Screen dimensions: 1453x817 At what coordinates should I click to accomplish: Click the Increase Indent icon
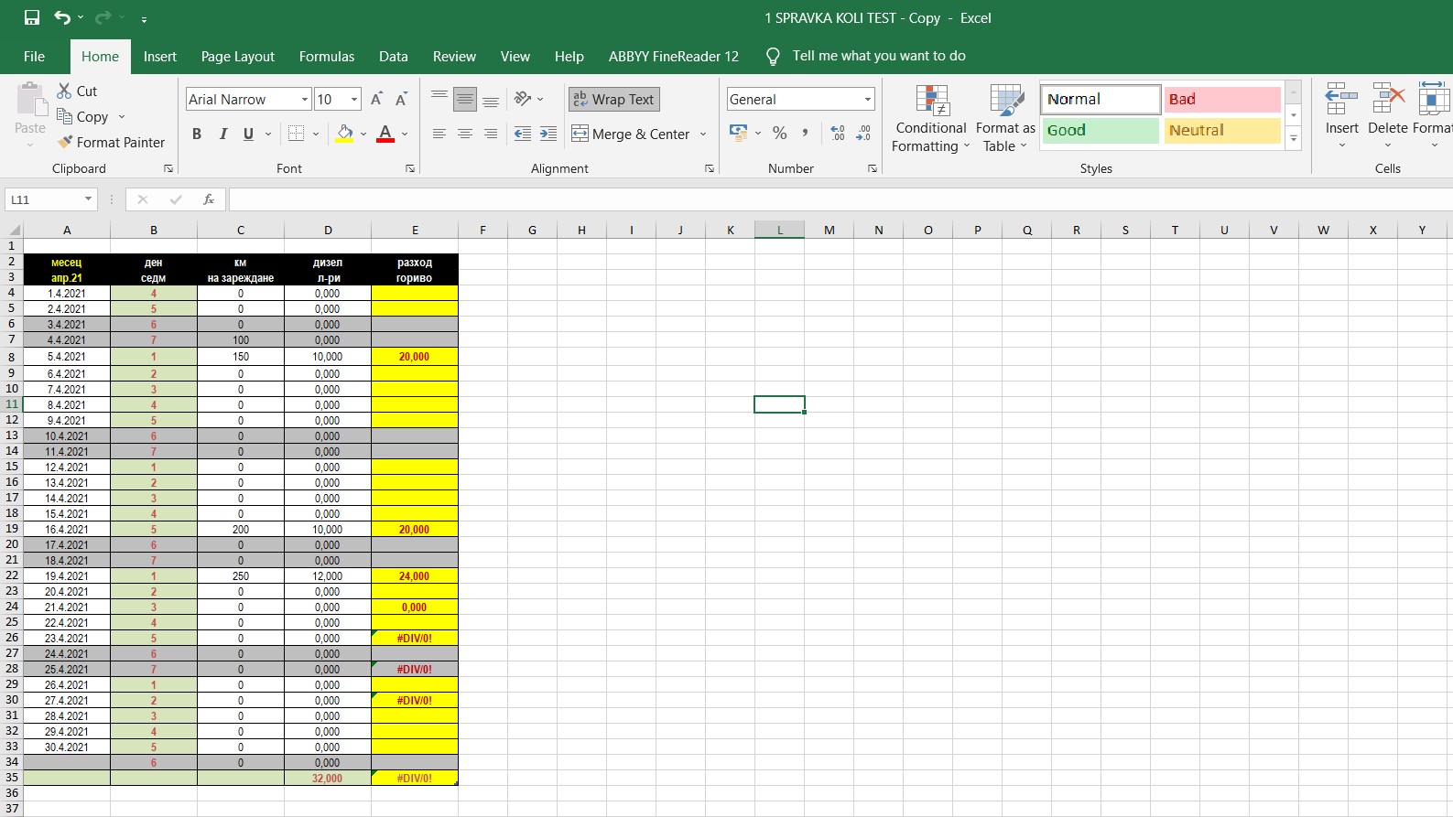(x=548, y=134)
